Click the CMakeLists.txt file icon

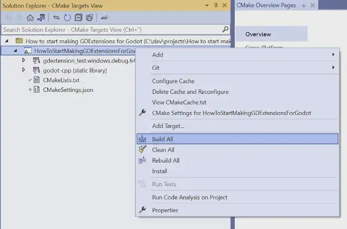coord(37,80)
